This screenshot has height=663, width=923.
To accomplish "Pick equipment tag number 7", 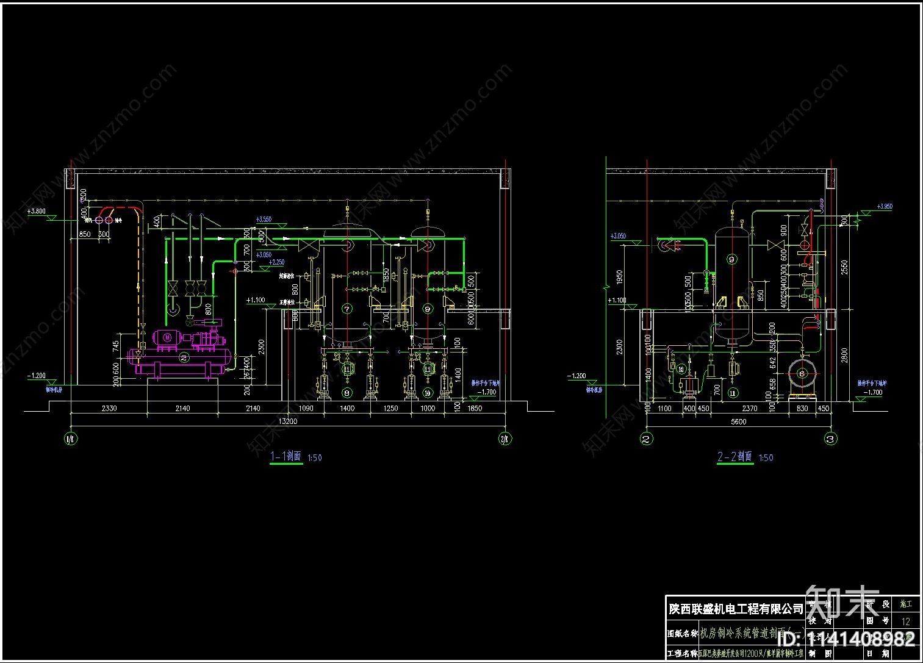I will pyautogui.click(x=348, y=309).
